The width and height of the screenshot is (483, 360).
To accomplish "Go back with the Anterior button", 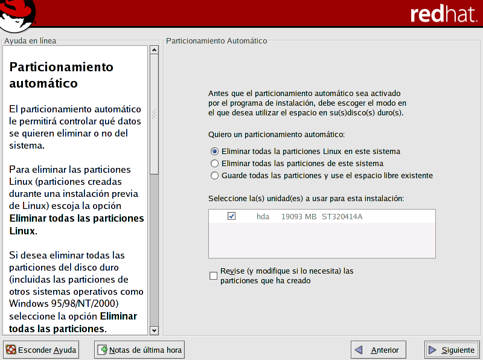I will click(379, 350).
